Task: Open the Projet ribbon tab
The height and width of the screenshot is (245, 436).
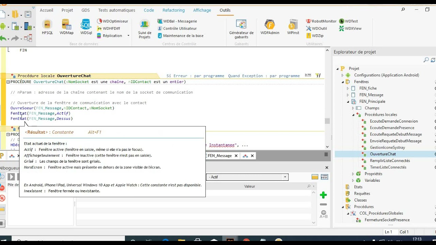Action: click(67, 10)
